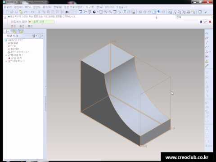Screen dimensions: 216x162
Task: Select the 삽입 위치 Insert Here marker
Action: point(15,58)
